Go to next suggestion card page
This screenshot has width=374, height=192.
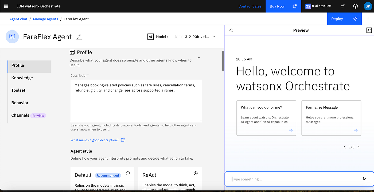(359, 147)
